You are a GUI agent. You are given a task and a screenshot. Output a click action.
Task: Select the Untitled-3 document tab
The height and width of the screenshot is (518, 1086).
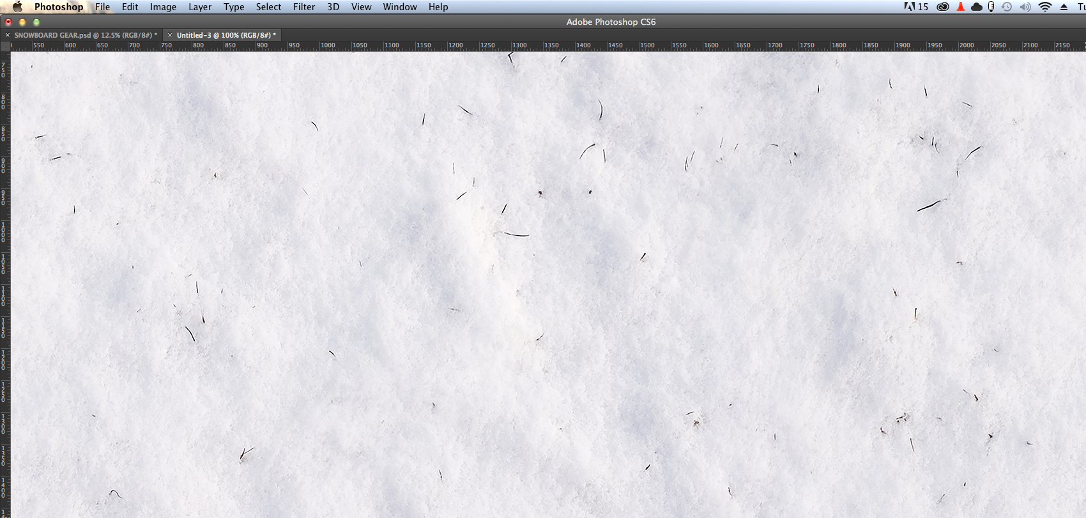pyautogui.click(x=226, y=35)
